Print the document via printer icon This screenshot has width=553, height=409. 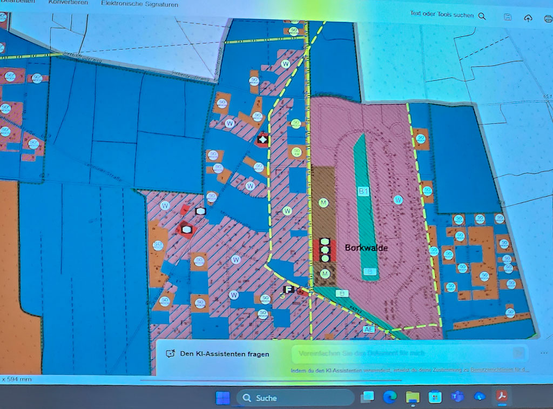pos(548,18)
